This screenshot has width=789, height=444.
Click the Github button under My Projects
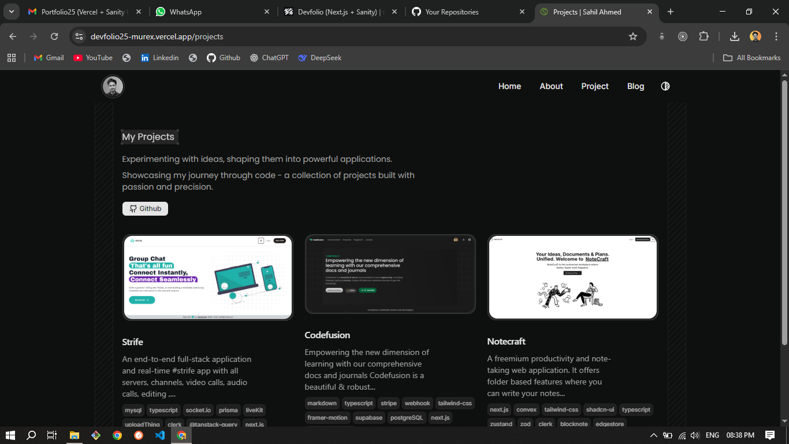pos(145,209)
